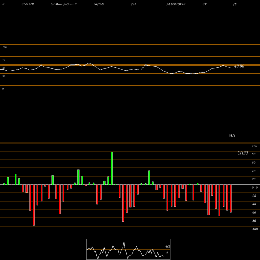Click the MR axis label -40
Viewport: 260px width, 260px height.
254,204
